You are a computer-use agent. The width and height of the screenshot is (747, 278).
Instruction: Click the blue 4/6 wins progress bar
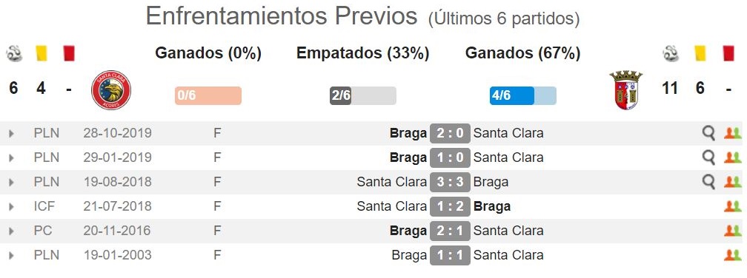click(x=522, y=95)
